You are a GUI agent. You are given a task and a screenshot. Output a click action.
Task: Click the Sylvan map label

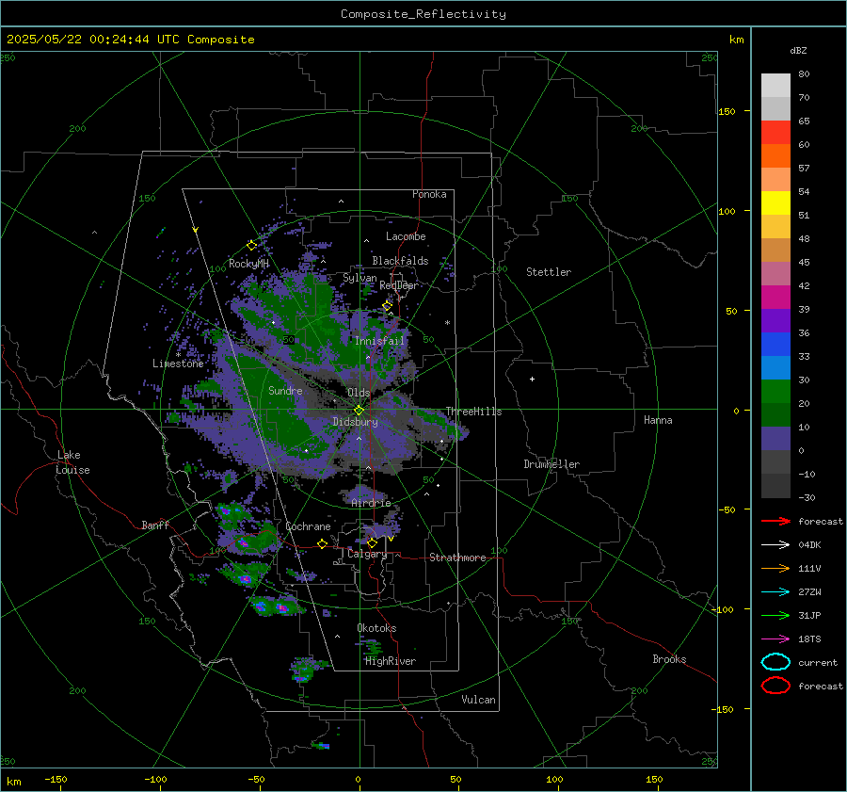[x=360, y=278]
